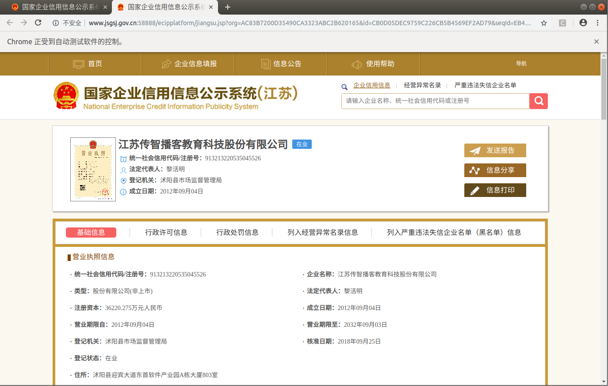This screenshot has width=608, height=386.
Task: Click the gray extension icon in toolbar
Action: pyautogui.click(x=562, y=23)
